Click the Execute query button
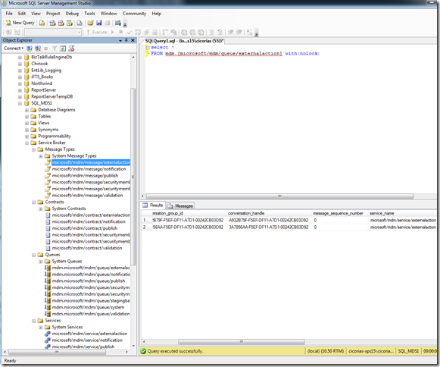This screenshot has width=440, height=367. tap(97, 33)
